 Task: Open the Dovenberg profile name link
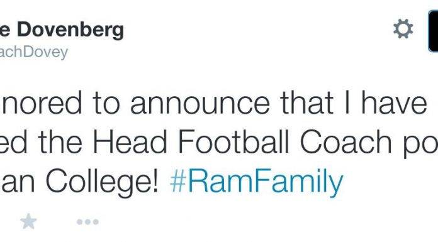62,30
